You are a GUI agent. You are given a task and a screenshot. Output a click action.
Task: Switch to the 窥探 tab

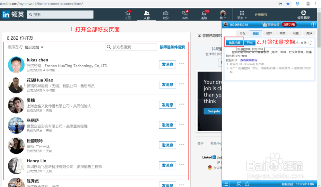click(x=269, y=33)
